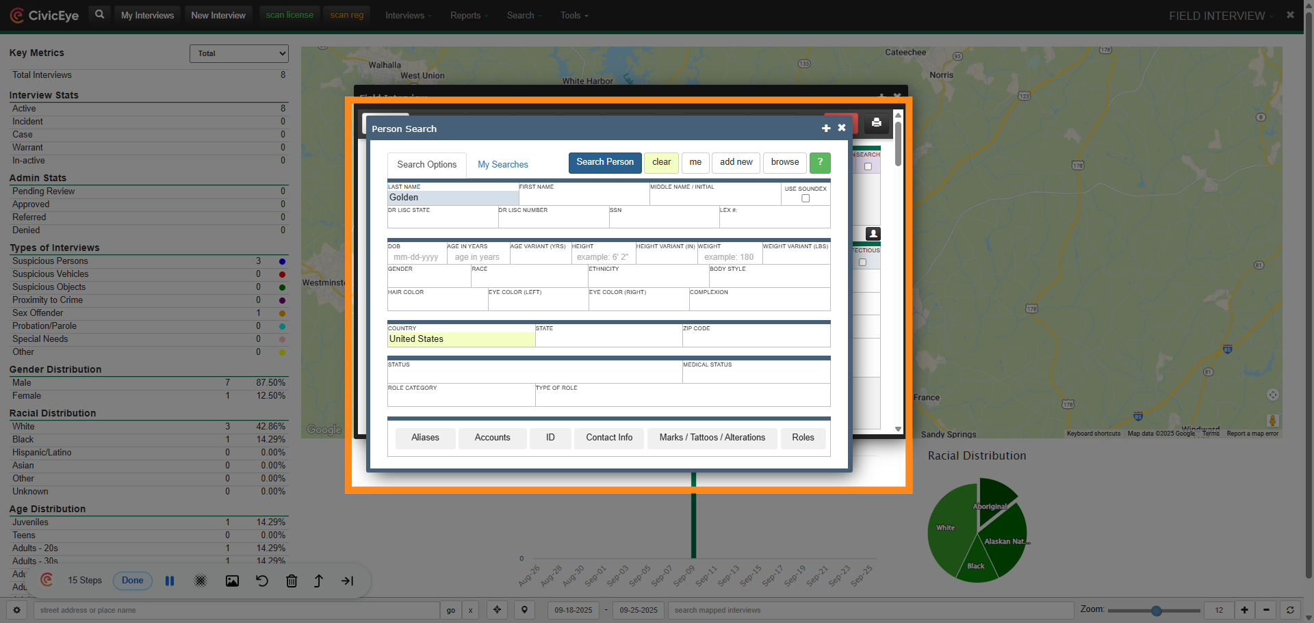Click the browse button

click(785, 163)
